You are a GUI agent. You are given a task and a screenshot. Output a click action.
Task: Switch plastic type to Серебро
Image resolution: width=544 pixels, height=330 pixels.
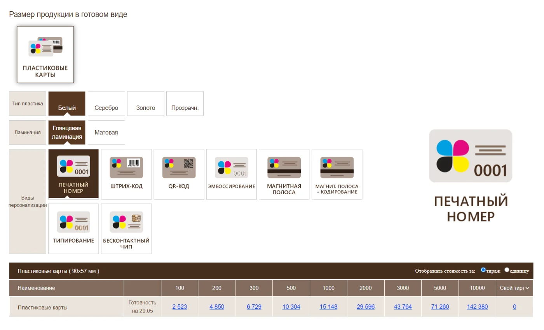106,104
